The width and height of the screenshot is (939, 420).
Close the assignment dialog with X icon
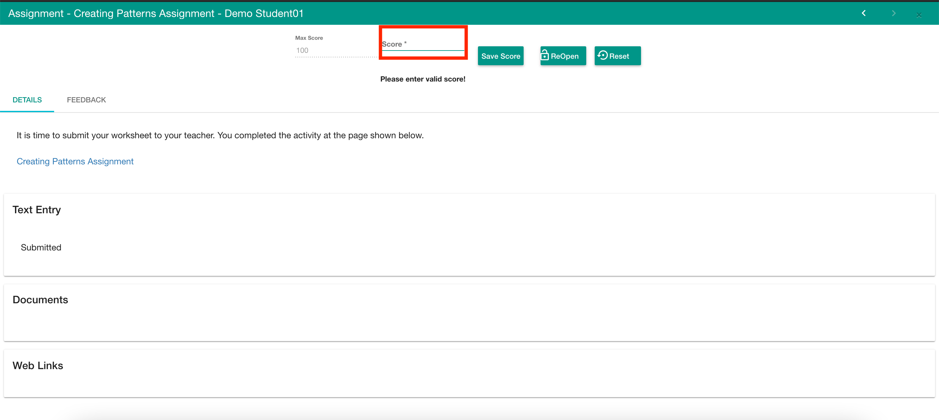[918, 15]
